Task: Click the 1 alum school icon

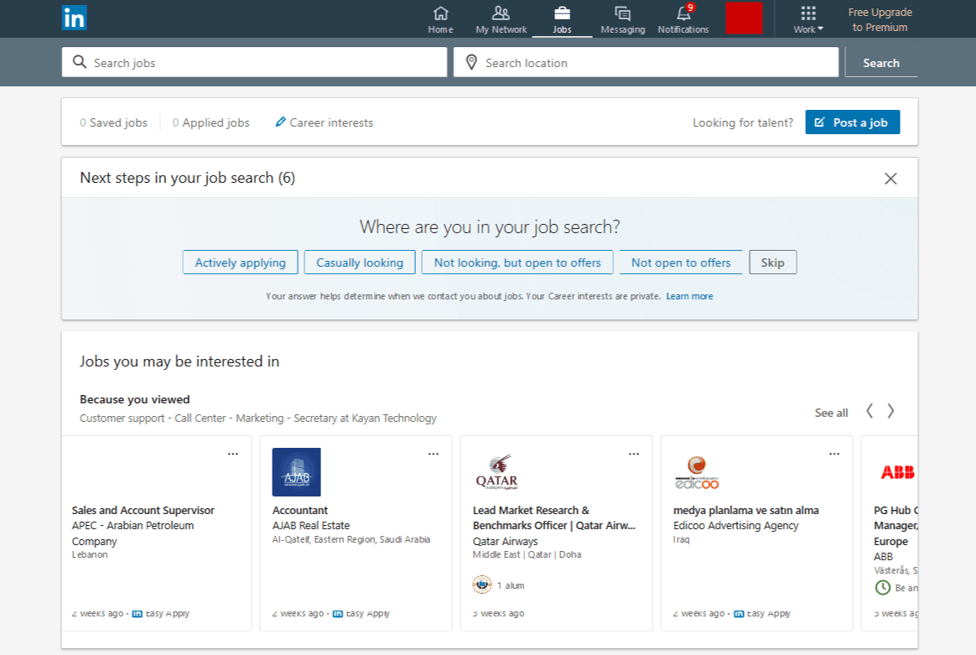Action: (482, 585)
